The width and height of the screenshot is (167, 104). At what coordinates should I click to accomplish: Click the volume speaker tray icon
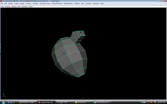pos(161,102)
